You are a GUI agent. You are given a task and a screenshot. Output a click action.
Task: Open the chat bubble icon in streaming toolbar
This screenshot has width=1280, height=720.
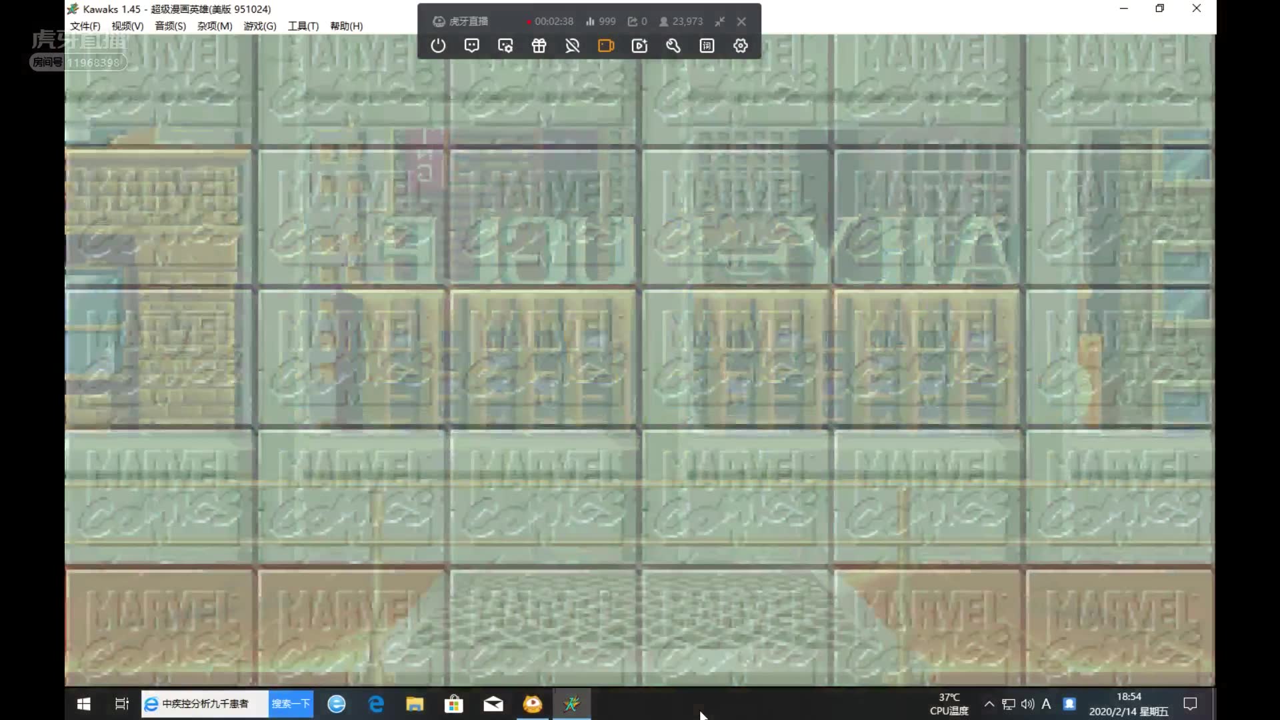(x=471, y=46)
